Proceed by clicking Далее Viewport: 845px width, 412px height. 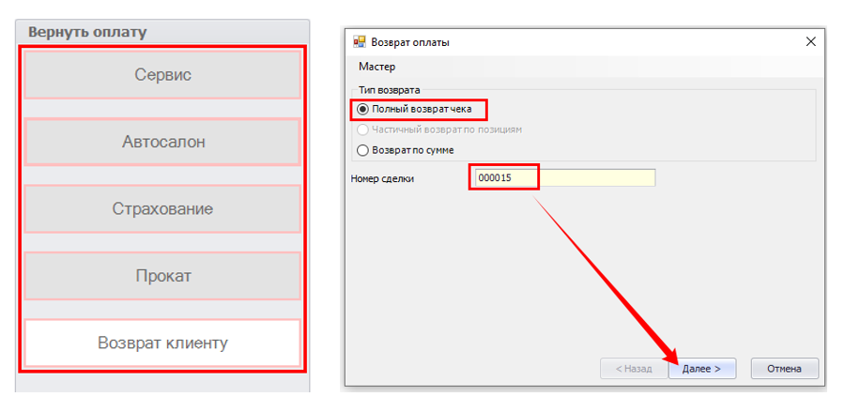click(x=701, y=369)
